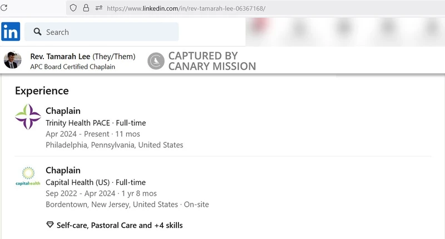
Task: Click the padlock site security icon
Action: pyautogui.click(x=86, y=8)
